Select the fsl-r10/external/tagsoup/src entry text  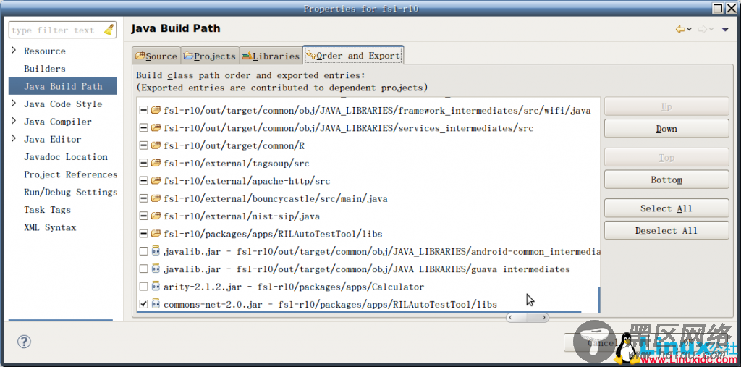pyautogui.click(x=237, y=164)
